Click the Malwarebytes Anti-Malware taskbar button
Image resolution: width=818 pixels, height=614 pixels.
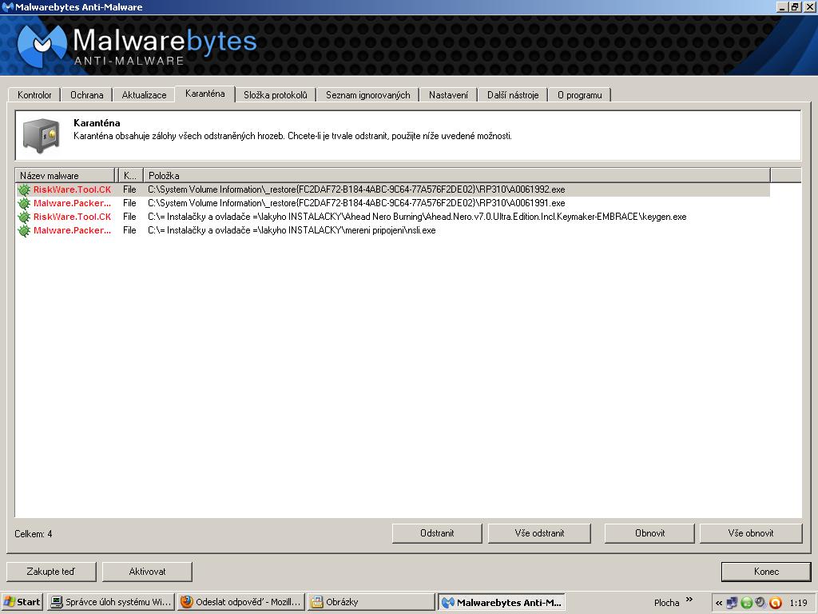[502, 602]
